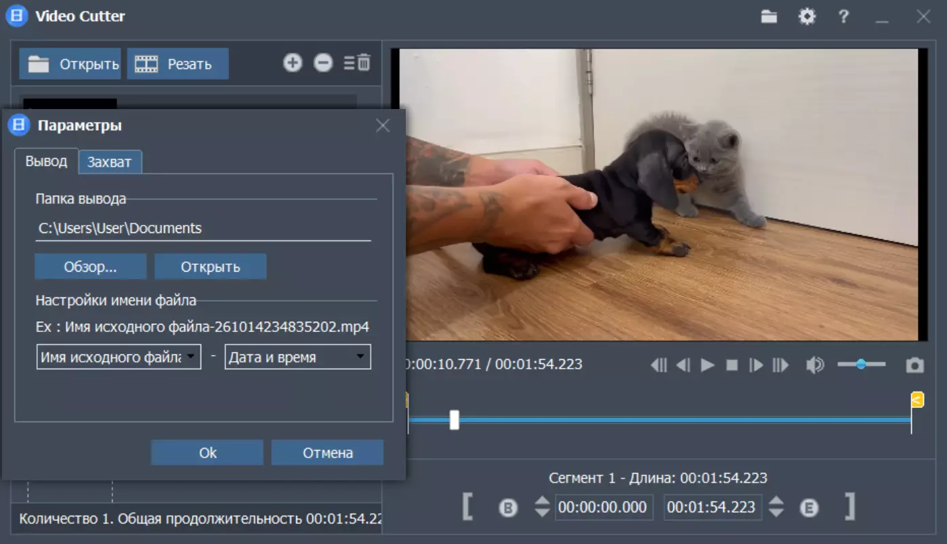This screenshot has width=947, height=544.
Task: Close the Параметры dialog
Action: click(383, 125)
